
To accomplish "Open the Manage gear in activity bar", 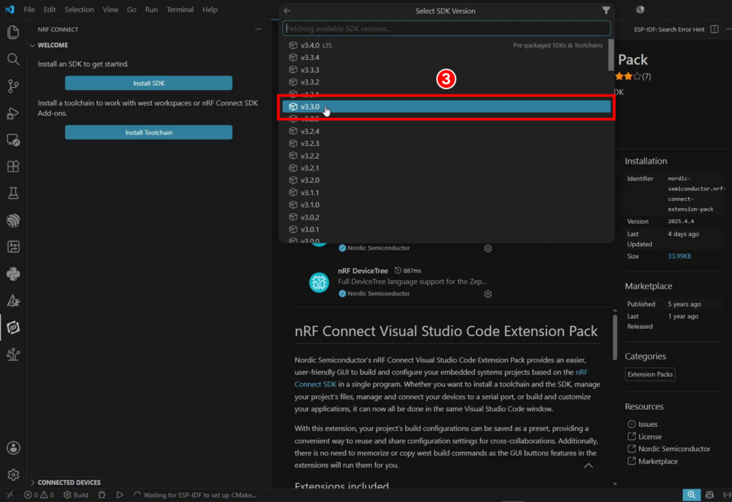I will [x=13, y=475].
